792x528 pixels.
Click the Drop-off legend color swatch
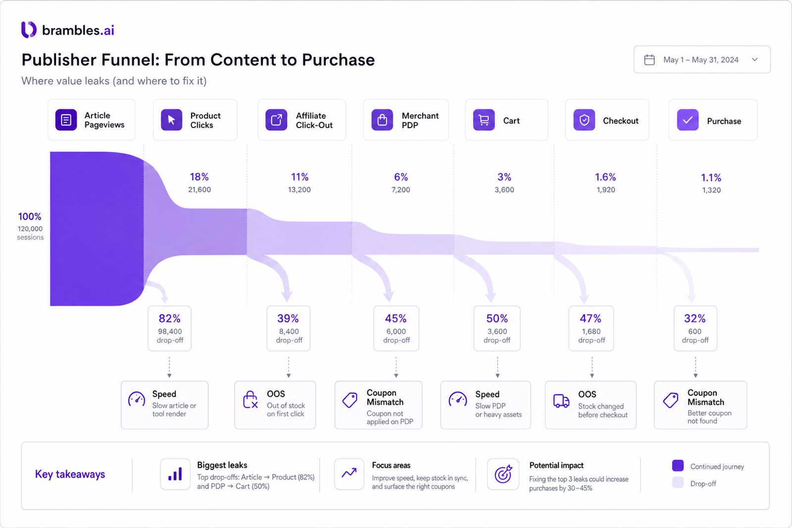point(678,482)
